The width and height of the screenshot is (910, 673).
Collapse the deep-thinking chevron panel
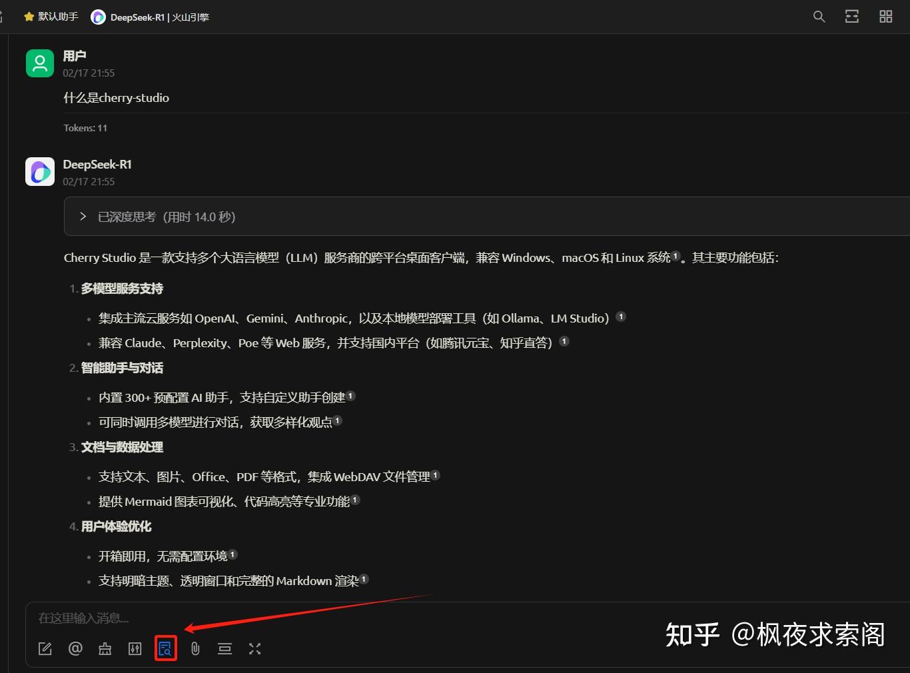tap(83, 216)
